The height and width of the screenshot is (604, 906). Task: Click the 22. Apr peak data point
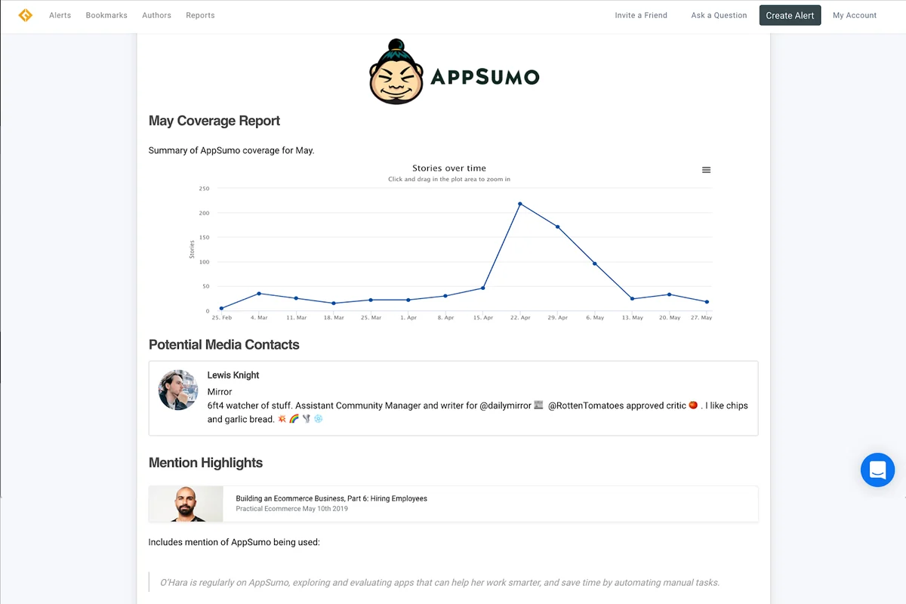(x=520, y=204)
